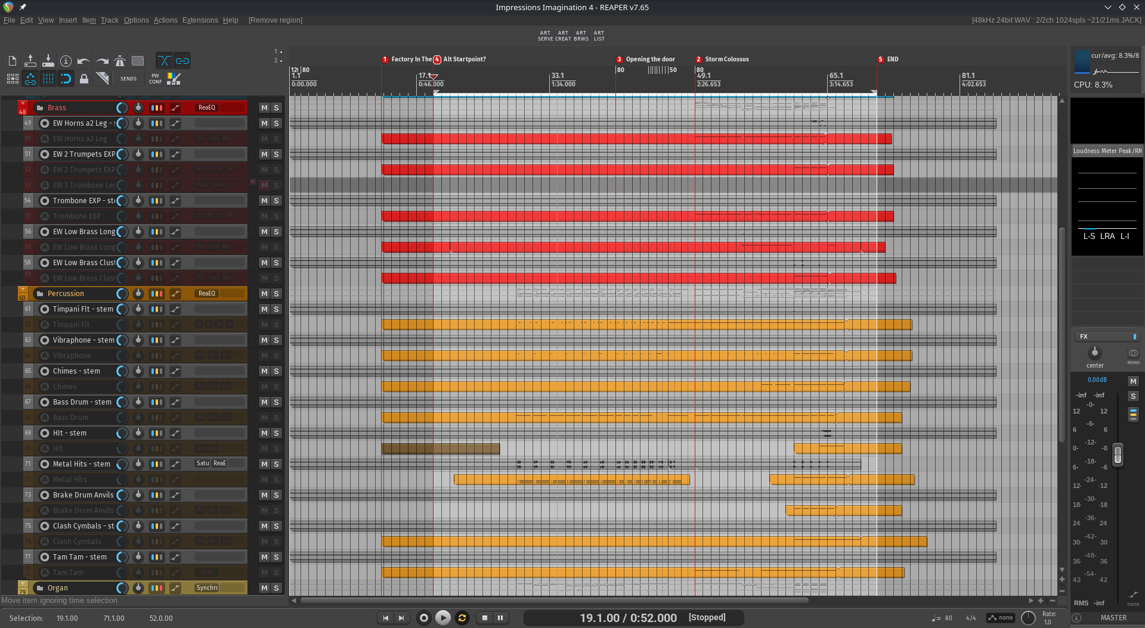Click the transport Pause button

coord(500,618)
